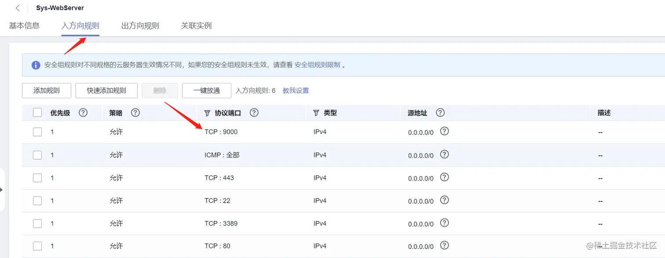Click the ICMP : 全部 protocol cell

tap(222, 155)
